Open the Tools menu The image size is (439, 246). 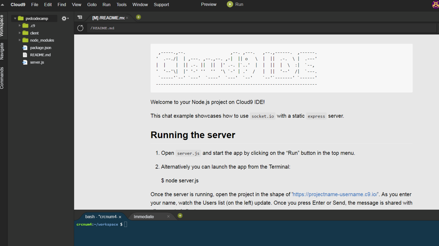click(122, 5)
